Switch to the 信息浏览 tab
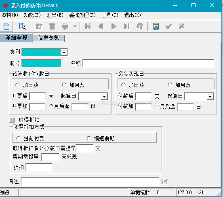The width and height of the screenshot is (223, 197). click(48, 38)
